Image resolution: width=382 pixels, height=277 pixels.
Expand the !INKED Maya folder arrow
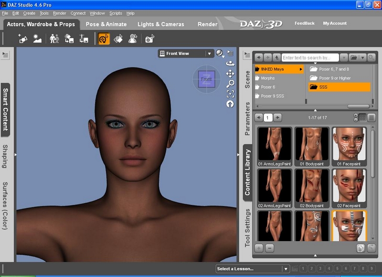click(x=301, y=69)
